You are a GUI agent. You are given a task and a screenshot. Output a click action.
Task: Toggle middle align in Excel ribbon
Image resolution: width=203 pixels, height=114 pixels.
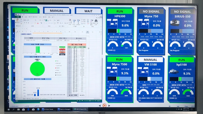pyautogui.click(x=46, y=20)
